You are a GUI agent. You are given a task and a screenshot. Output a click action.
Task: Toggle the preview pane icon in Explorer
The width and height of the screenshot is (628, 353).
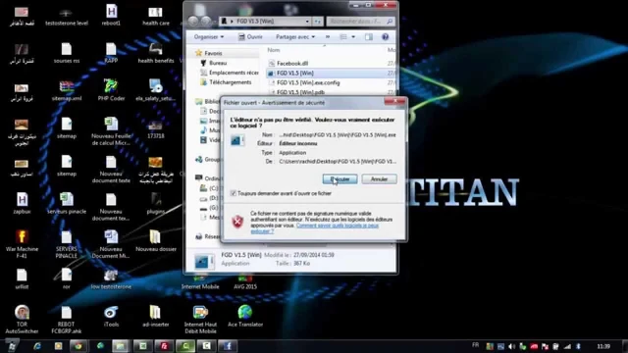click(369, 37)
